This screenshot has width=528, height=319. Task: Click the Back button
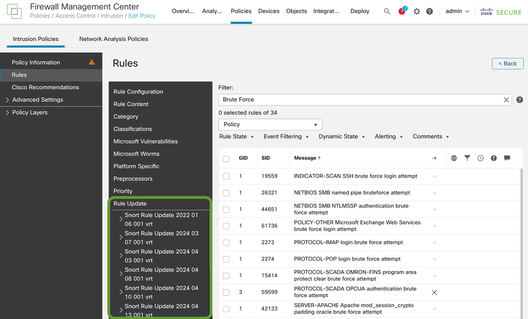[x=507, y=63]
